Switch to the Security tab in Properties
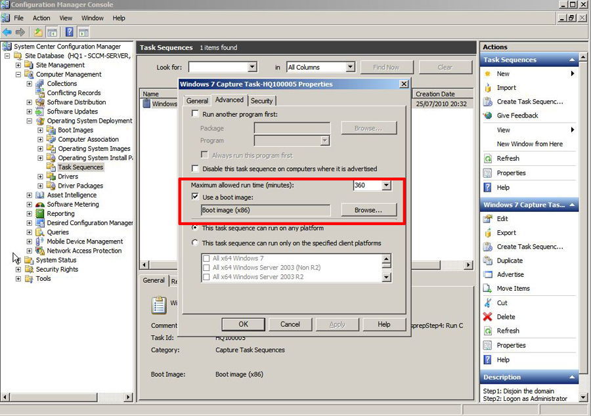The height and width of the screenshot is (416, 591). [261, 101]
